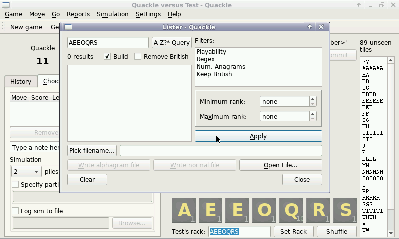Focus the AEEOQRS query input field
The width and height of the screenshot is (399, 239).
tap(108, 43)
